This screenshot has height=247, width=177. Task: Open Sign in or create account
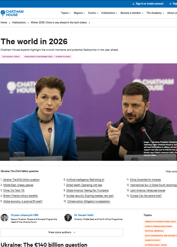[149, 4]
